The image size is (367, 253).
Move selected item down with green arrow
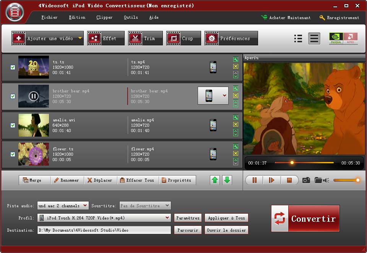point(227,180)
